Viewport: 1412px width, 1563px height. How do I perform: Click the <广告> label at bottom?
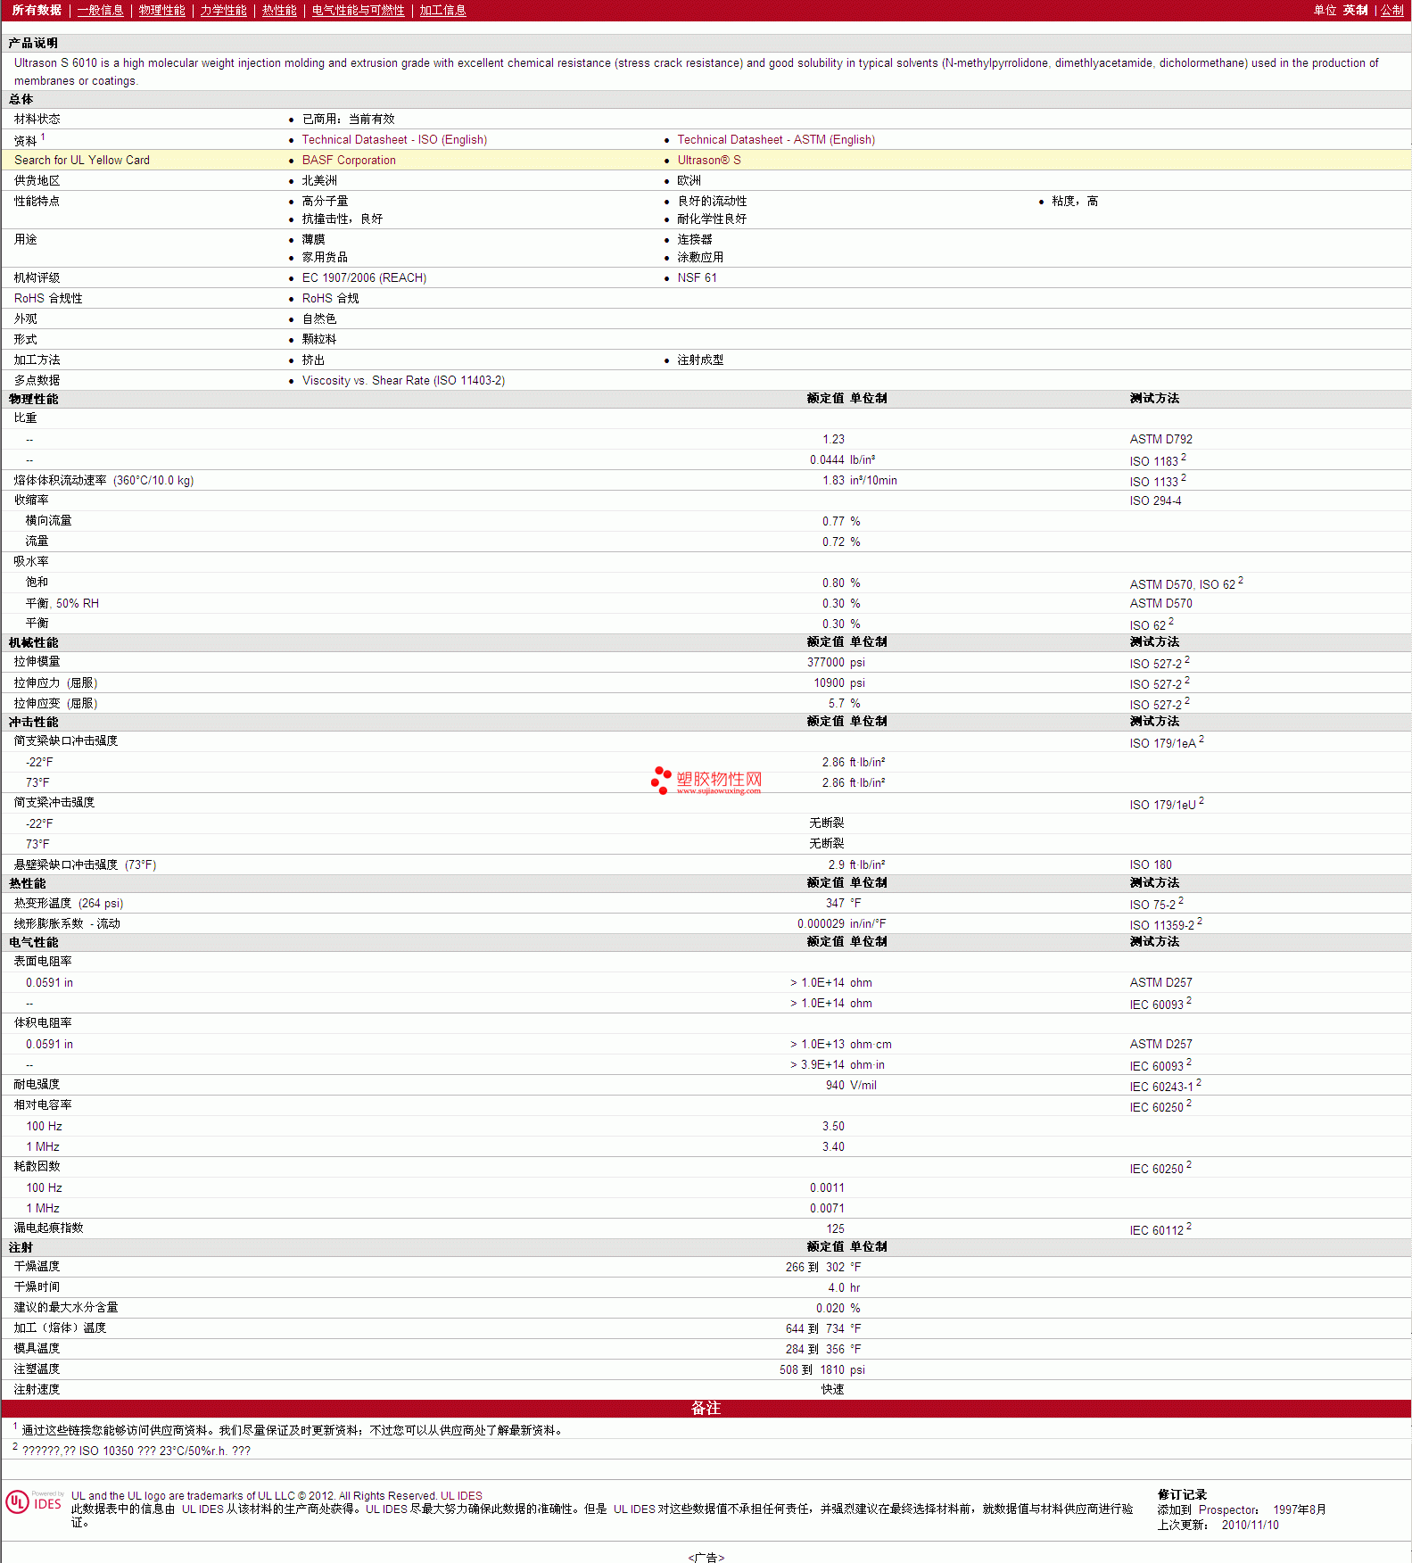(706, 1558)
